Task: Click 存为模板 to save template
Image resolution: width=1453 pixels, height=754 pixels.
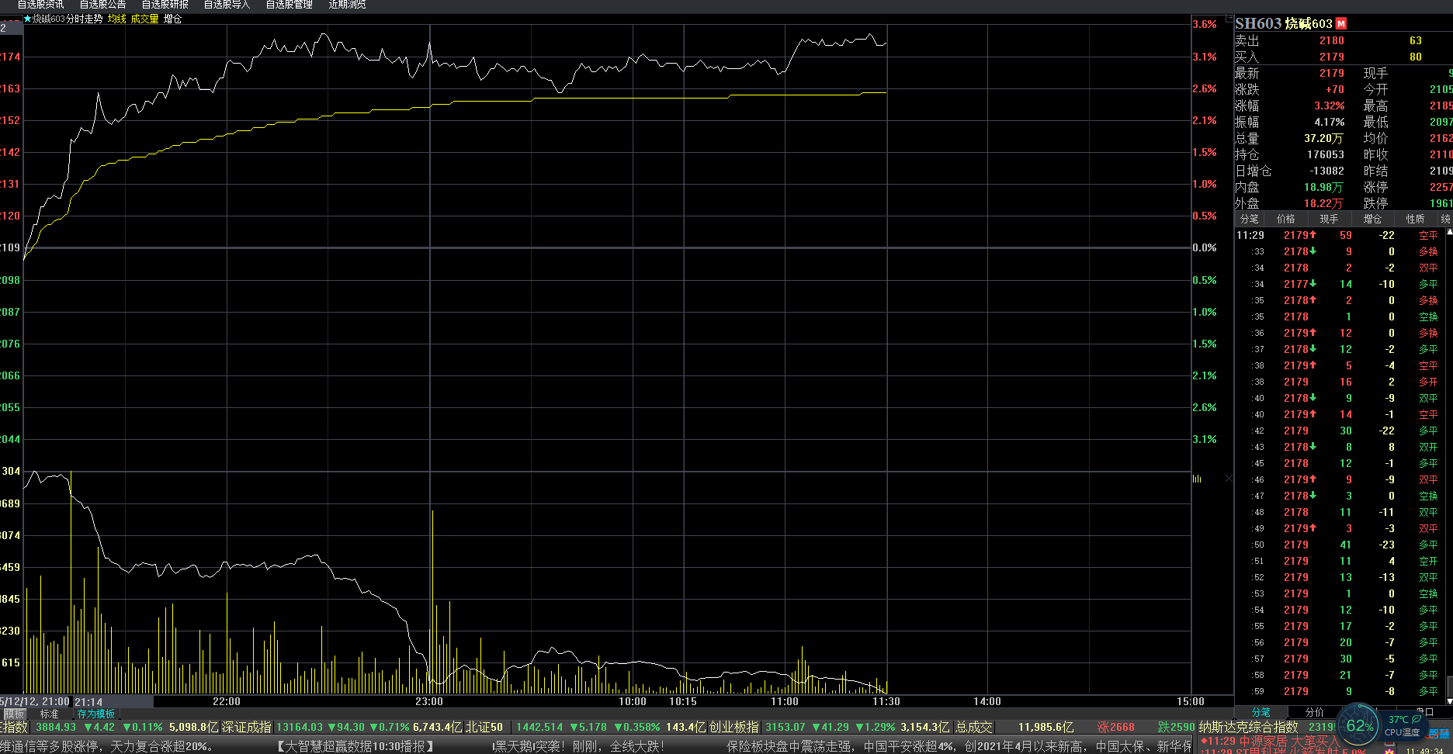Action: [x=96, y=714]
